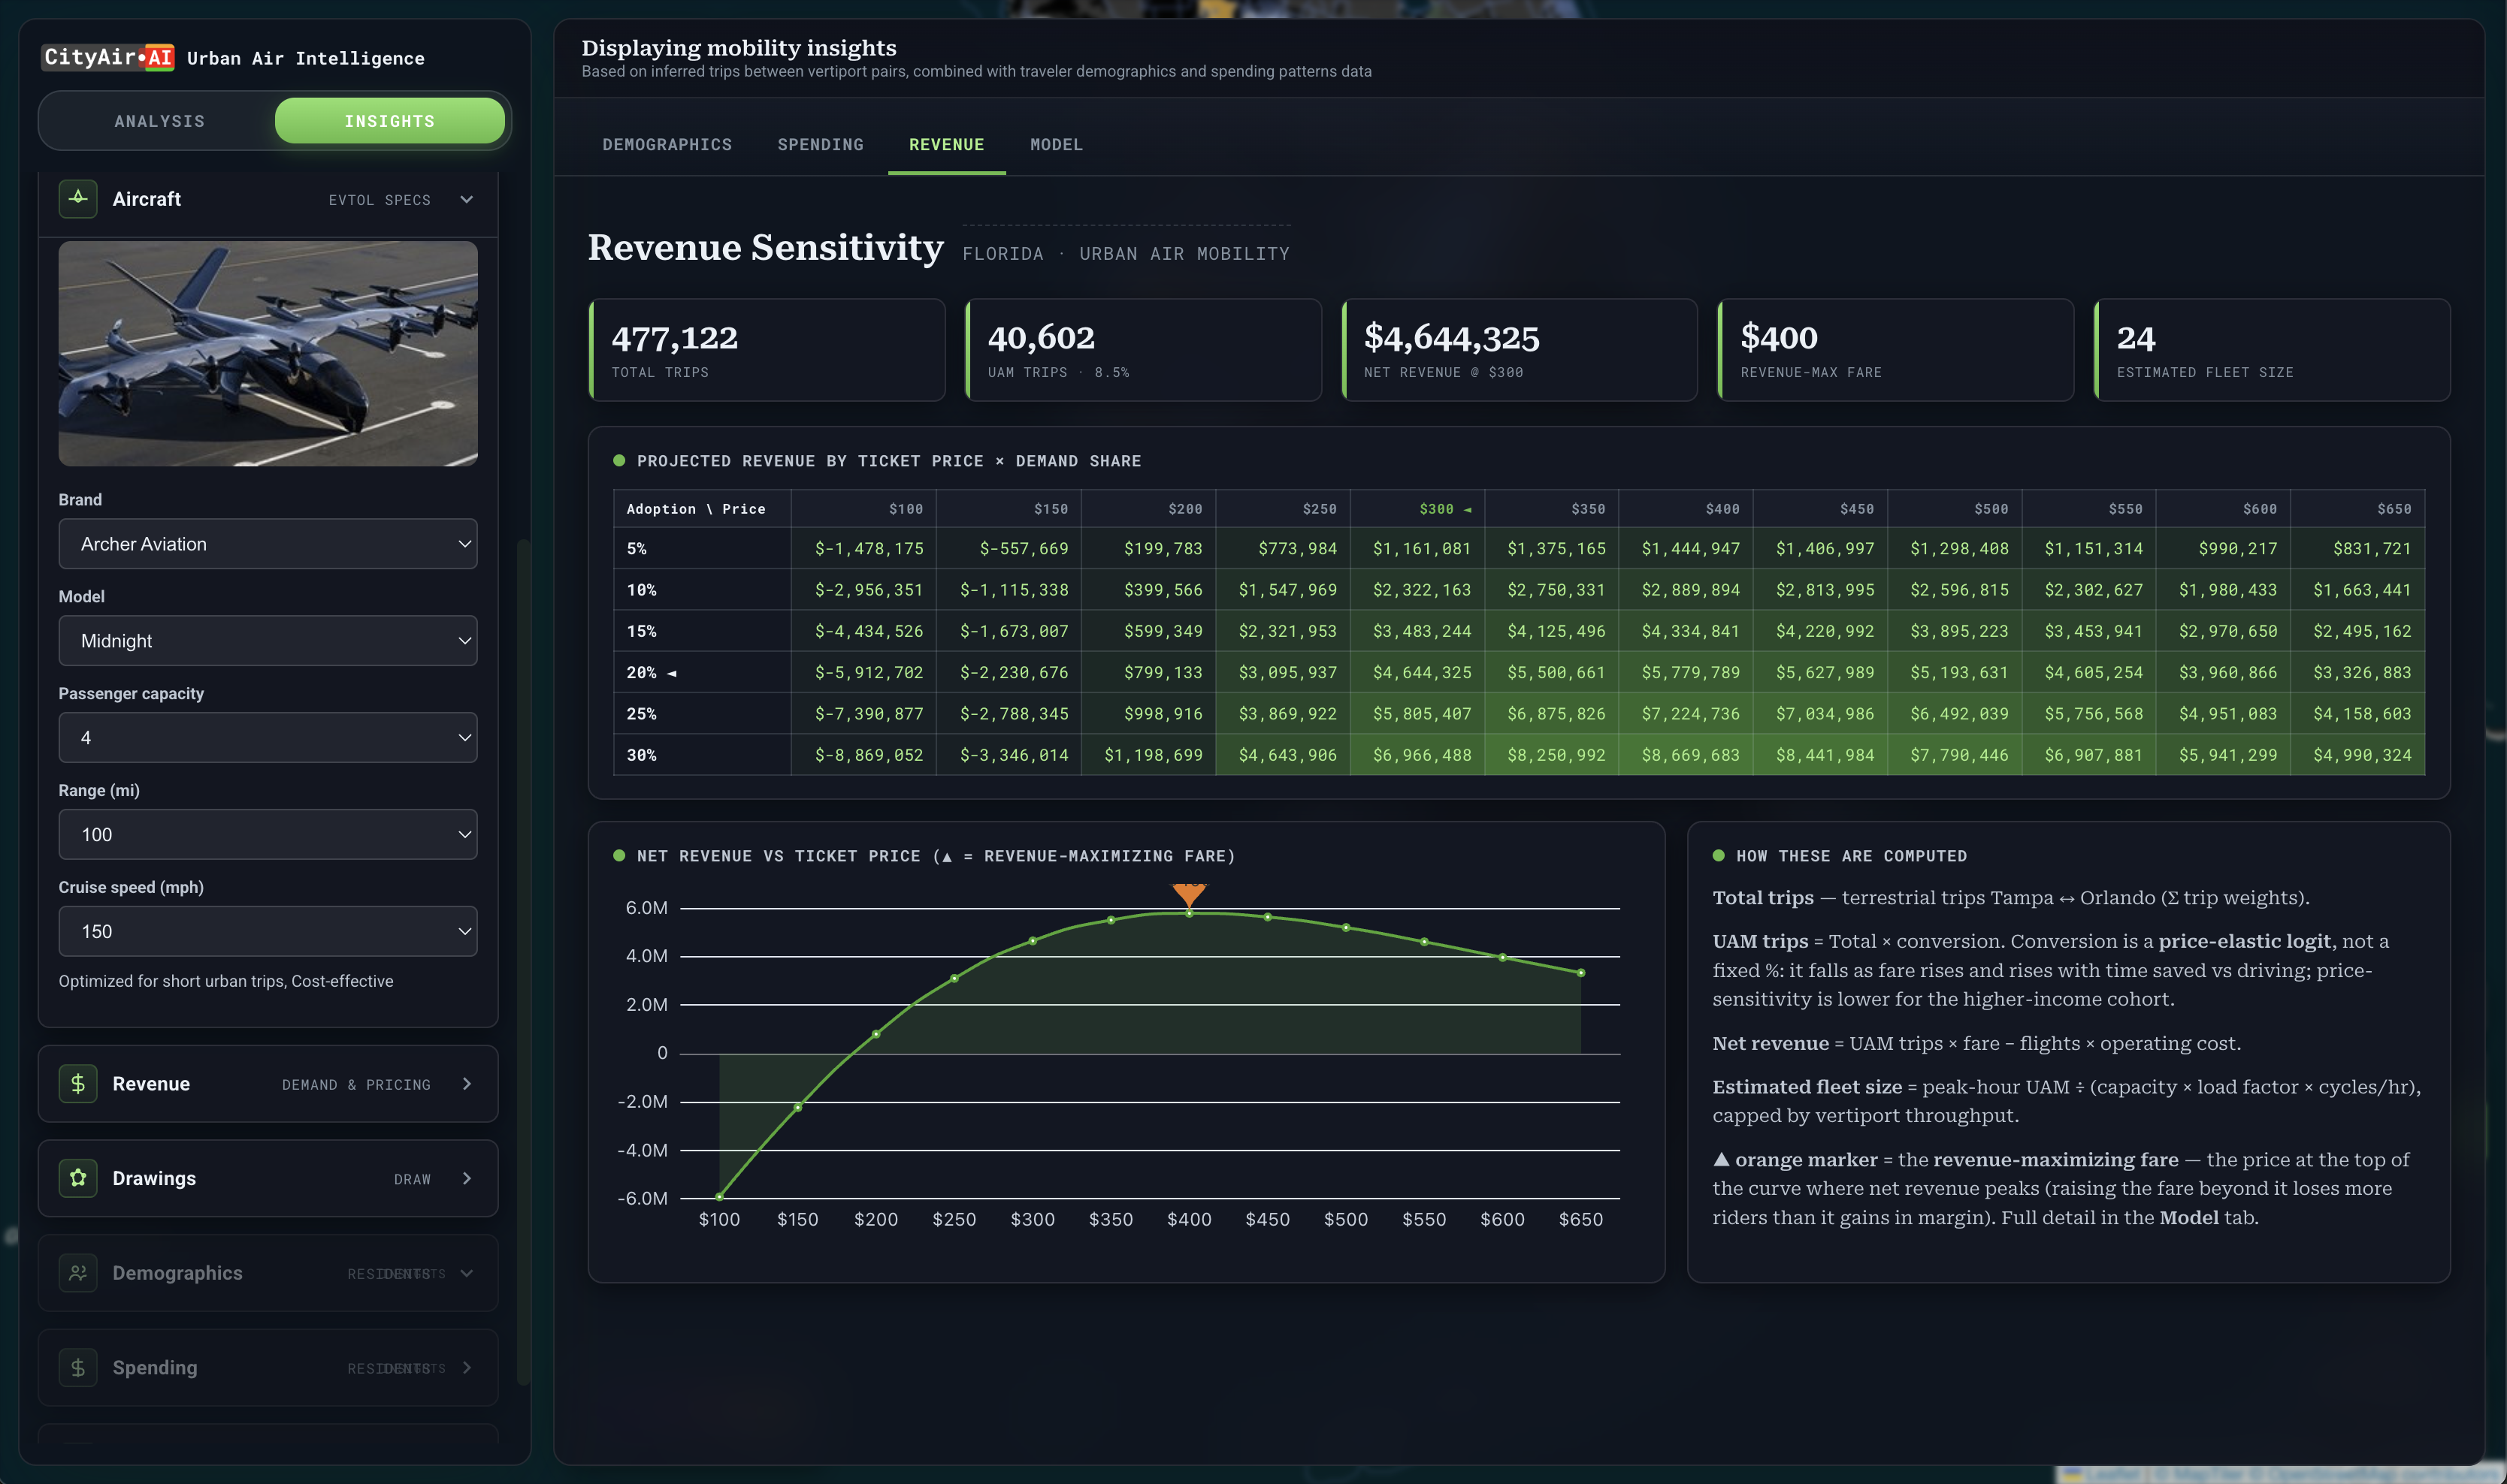
Task: Select the Revenue tab
Action: [x=946, y=145]
